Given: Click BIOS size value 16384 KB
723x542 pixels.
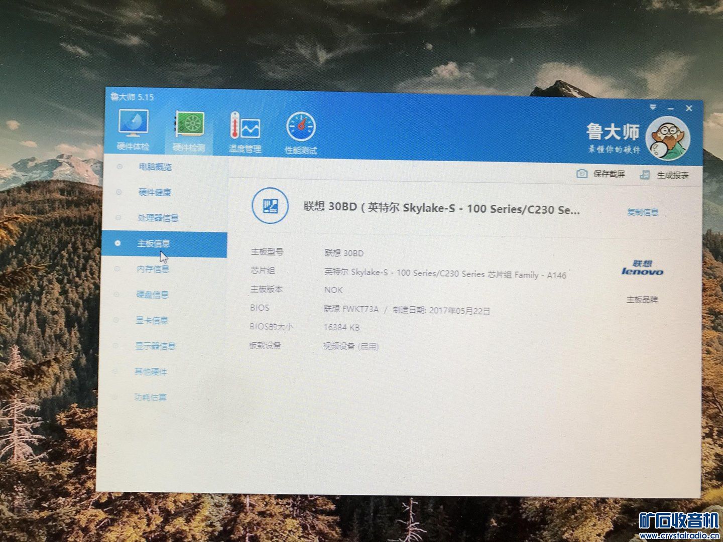Looking at the screenshot, I should pos(341,327).
